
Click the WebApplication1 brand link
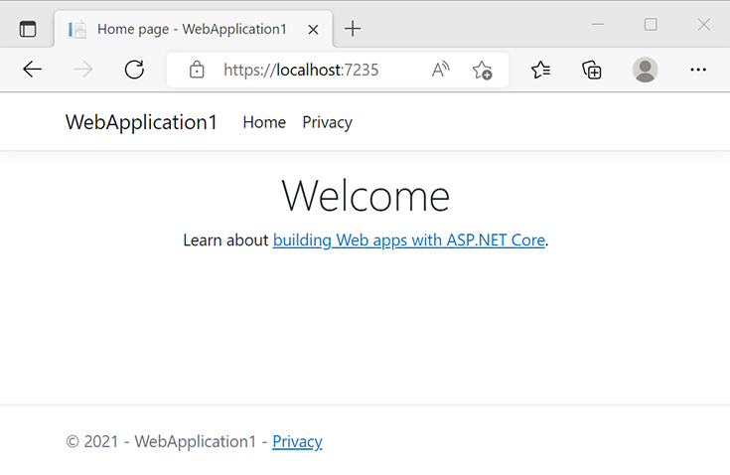click(x=141, y=122)
